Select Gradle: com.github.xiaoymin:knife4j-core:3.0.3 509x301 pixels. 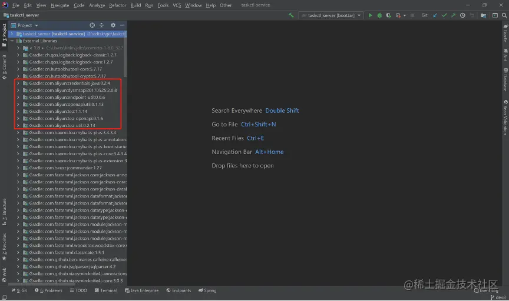(x=72, y=280)
